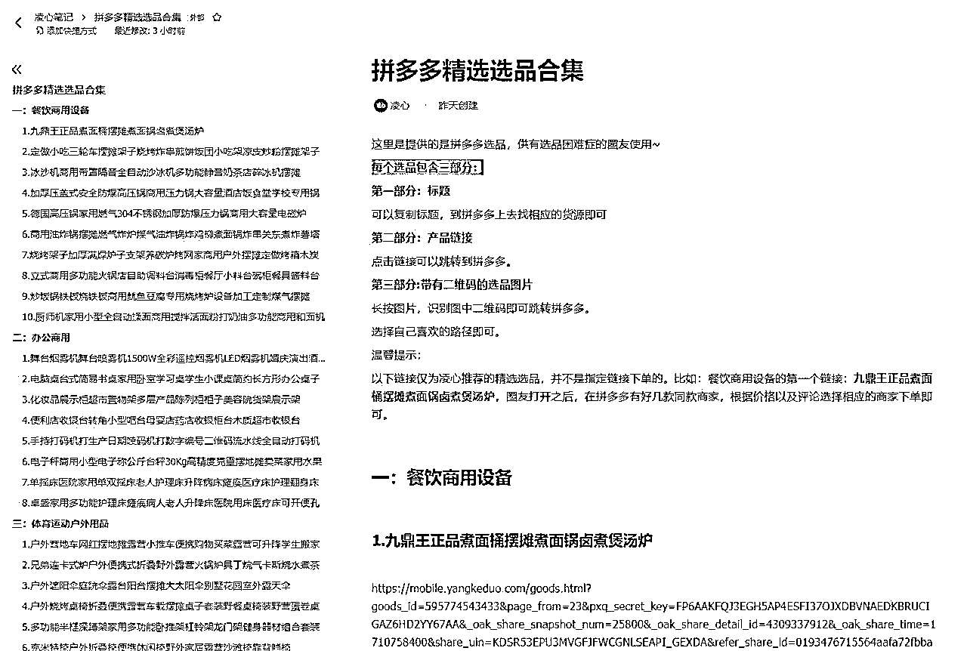The width and height of the screenshot is (967, 651).
Task: Click the section heading 一：餐饮商用设备 in document
Action: click(442, 477)
